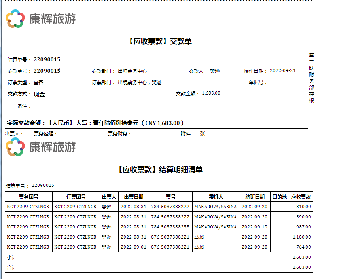Screen dimensions: 337x279
Task: Select the 交款金额 value 1,683.00
Action: (x=211, y=93)
